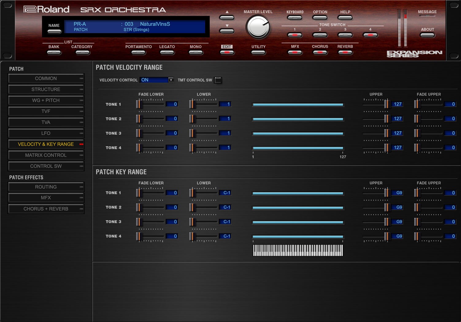Toggle Tone Switch 3
This screenshot has width=461, height=322.
point(345,35)
